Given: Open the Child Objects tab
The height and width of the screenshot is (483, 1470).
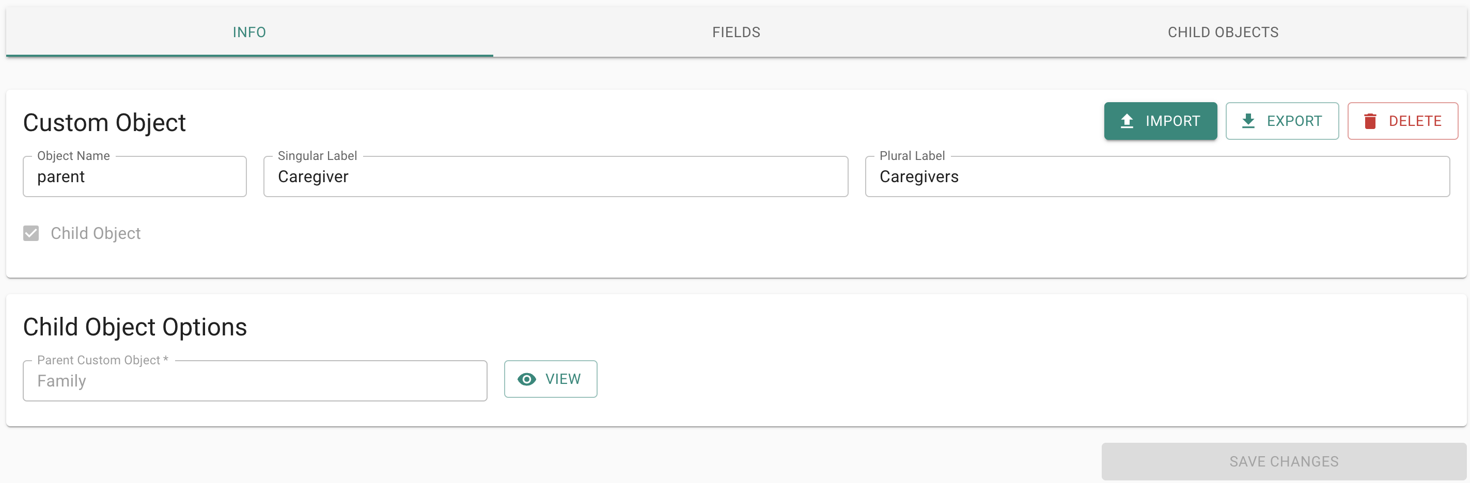Looking at the screenshot, I should tap(1223, 32).
